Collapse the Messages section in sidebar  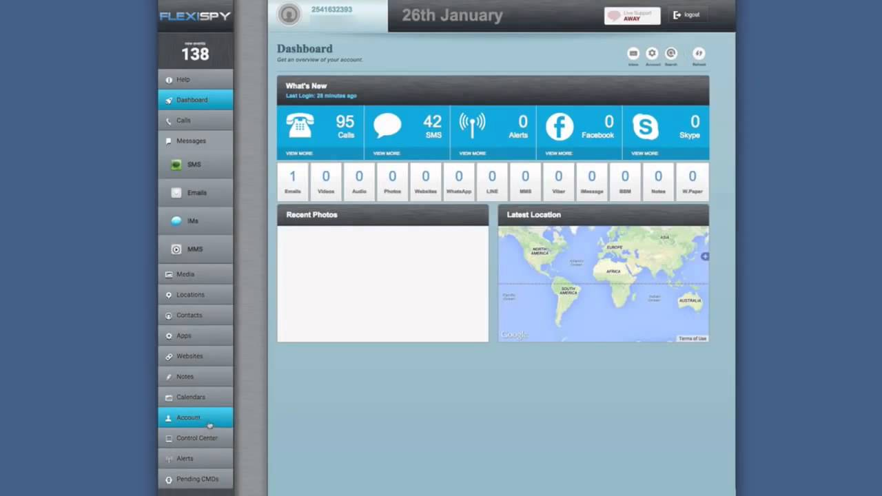click(x=191, y=141)
